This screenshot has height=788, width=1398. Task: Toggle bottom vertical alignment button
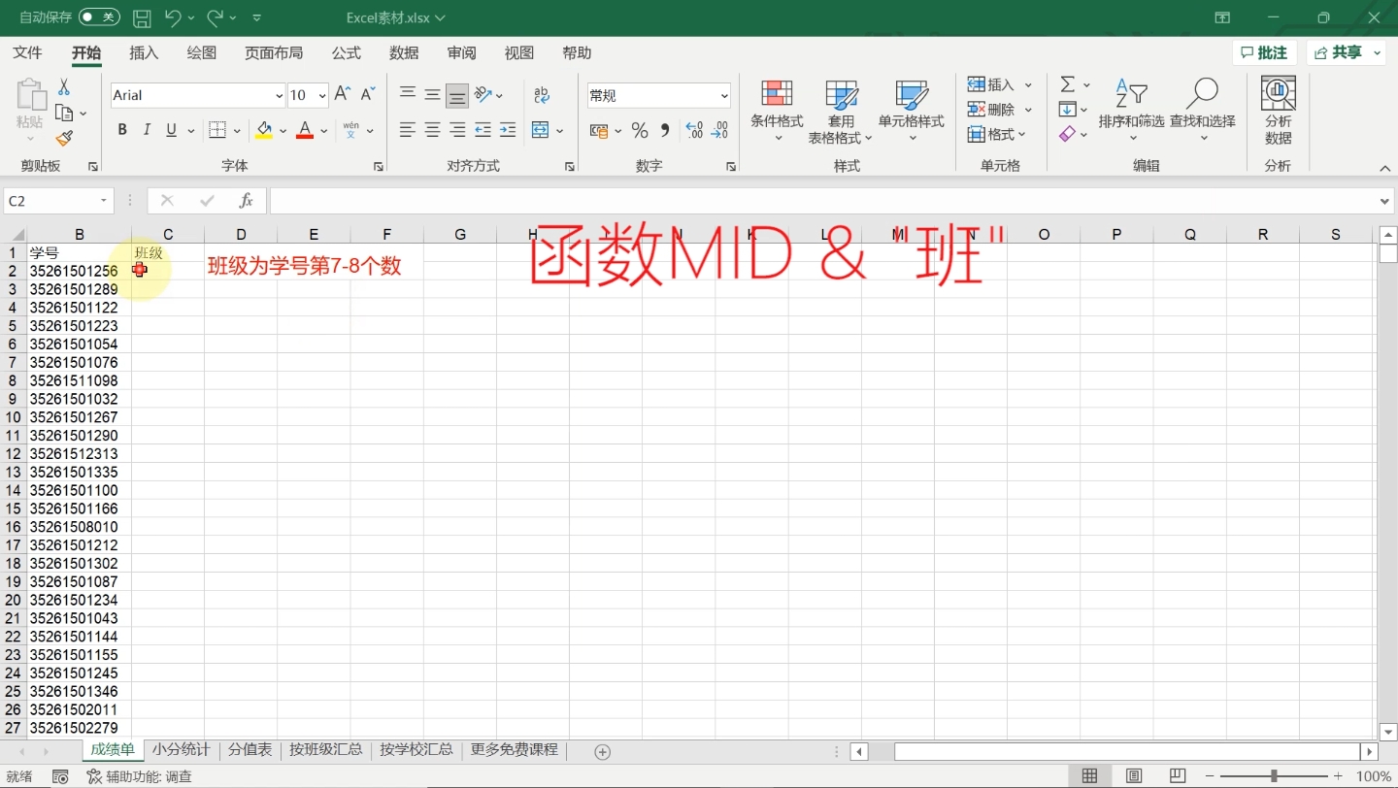pyautogui.click(x=457, y=95)
